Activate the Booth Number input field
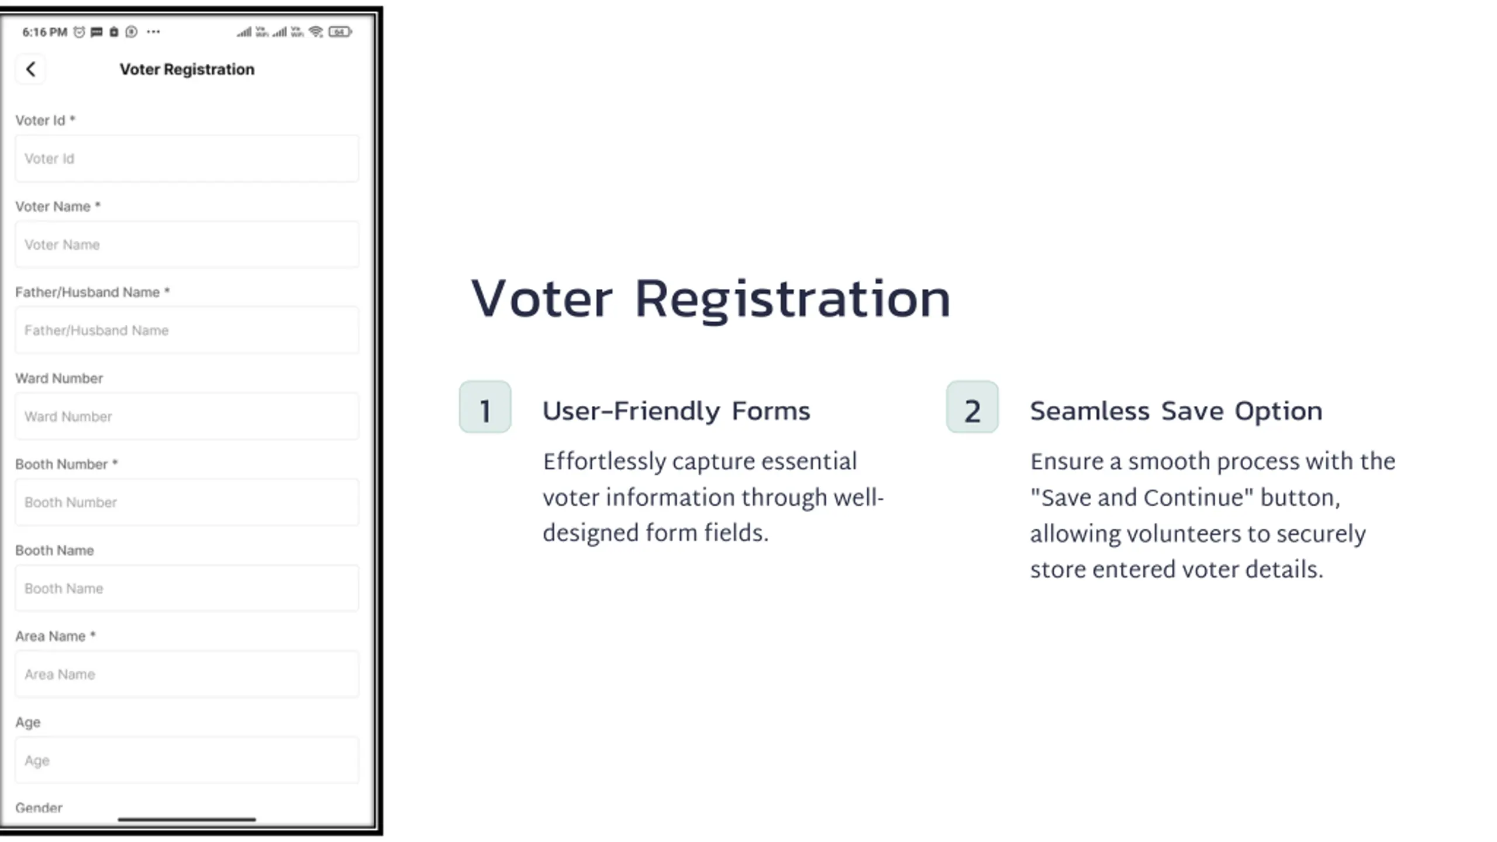Screen dimensions: 1497x842 pos(187,502)
